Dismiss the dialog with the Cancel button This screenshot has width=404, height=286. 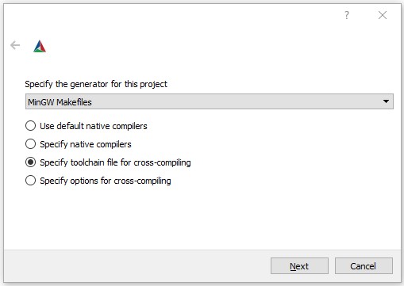coord(364,266)
